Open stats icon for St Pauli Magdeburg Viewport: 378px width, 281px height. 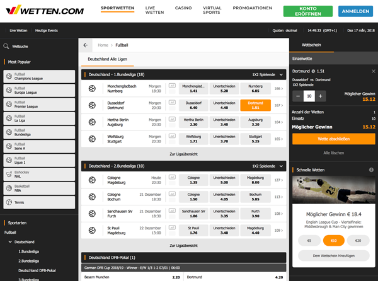[x=172, y=227]
